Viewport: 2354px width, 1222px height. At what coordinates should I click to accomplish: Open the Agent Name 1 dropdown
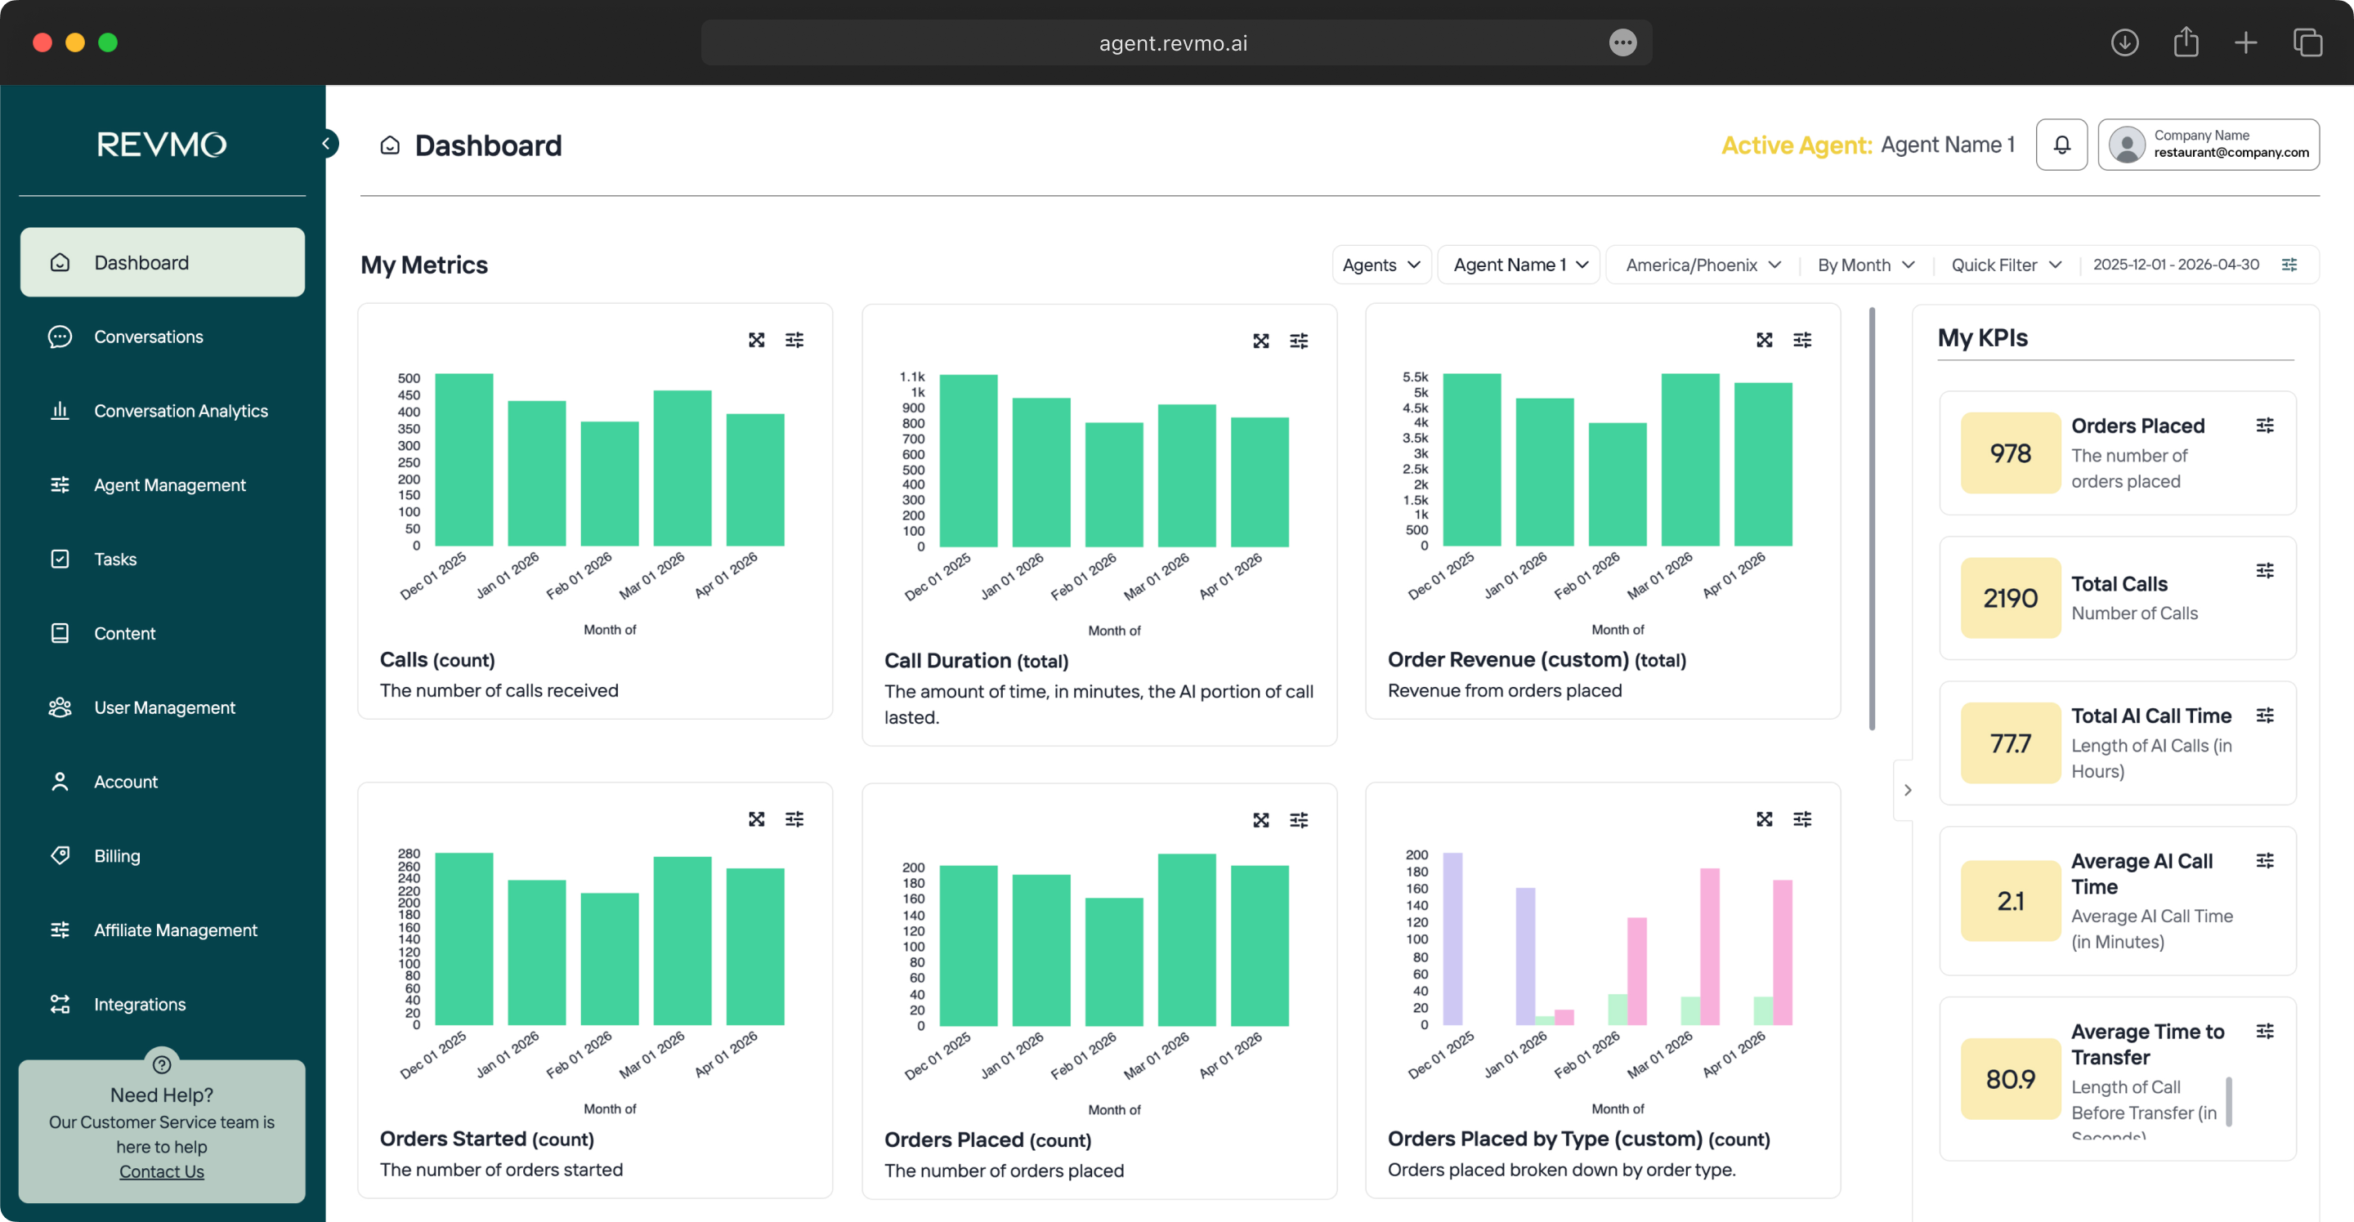point(1519,265)
